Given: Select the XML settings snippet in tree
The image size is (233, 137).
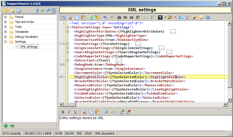Looking at the screenshot, I should pyautogui.click(x=29, y=47).
